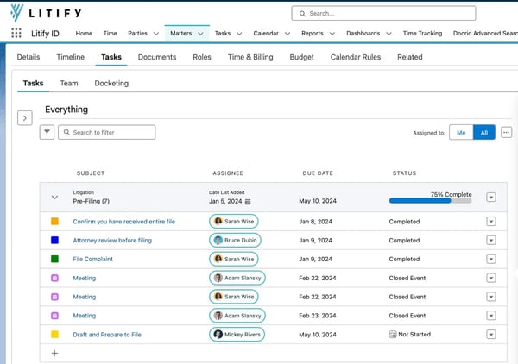Collapse the Pre-Filing task group

pyautogui.click(x=54, y=198)
